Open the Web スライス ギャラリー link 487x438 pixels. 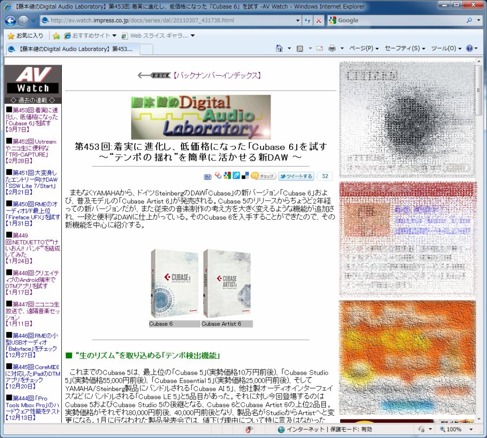(158, 36)
